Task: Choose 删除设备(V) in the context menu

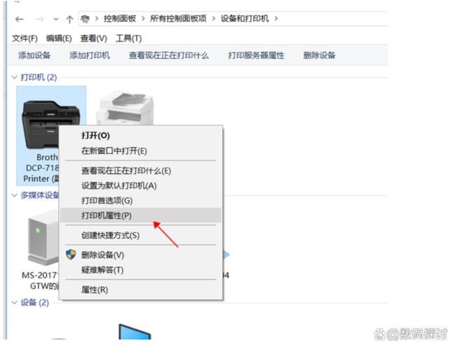Action: pos(140,255)
